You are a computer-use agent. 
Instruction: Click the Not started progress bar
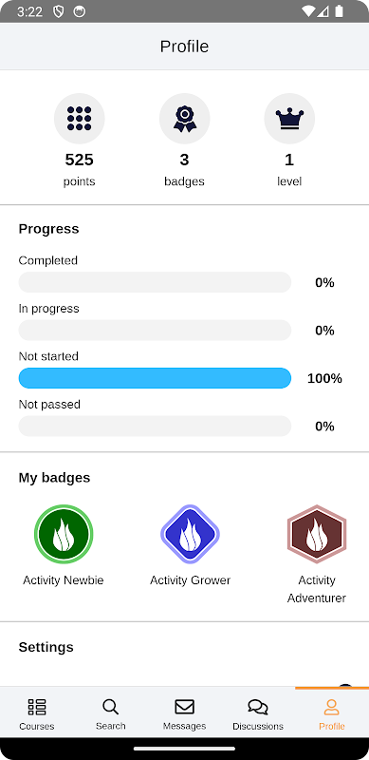[155, 378]
